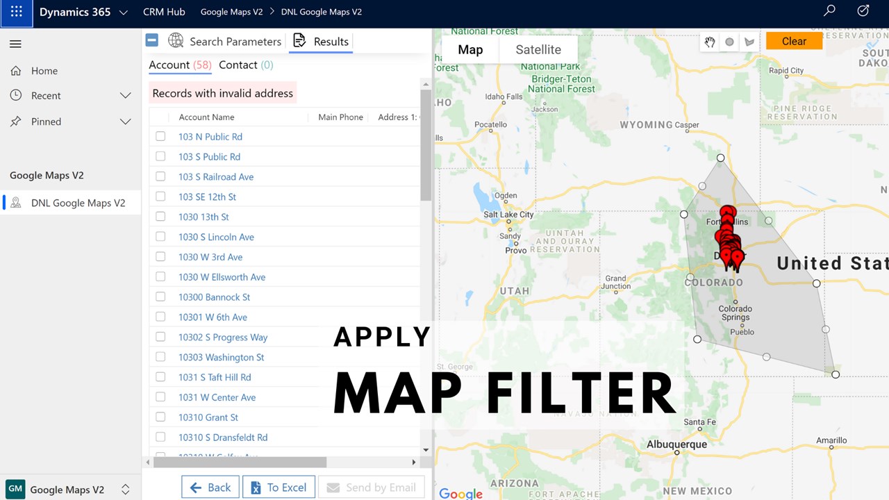Sort by Account Name column header

[206, 117]
